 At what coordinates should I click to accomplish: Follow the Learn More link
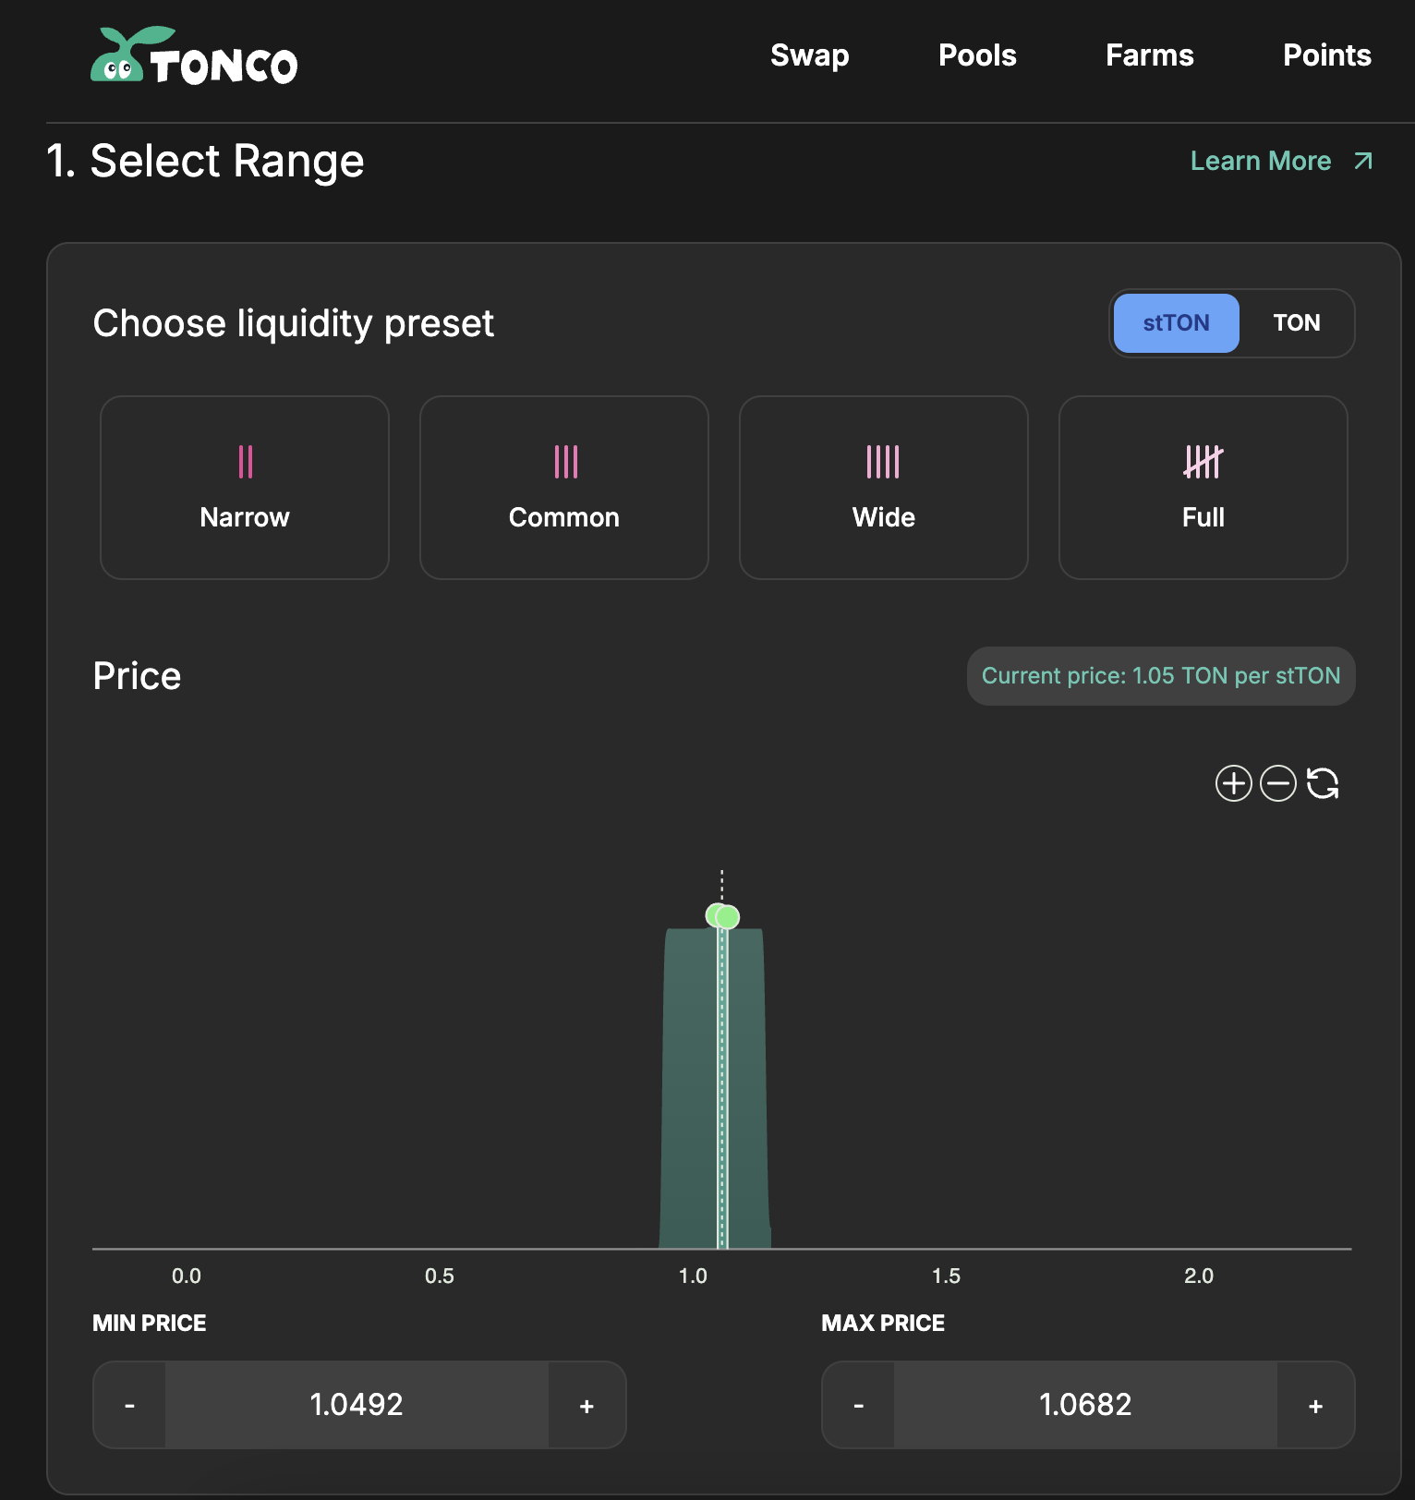click(1281, 161)
